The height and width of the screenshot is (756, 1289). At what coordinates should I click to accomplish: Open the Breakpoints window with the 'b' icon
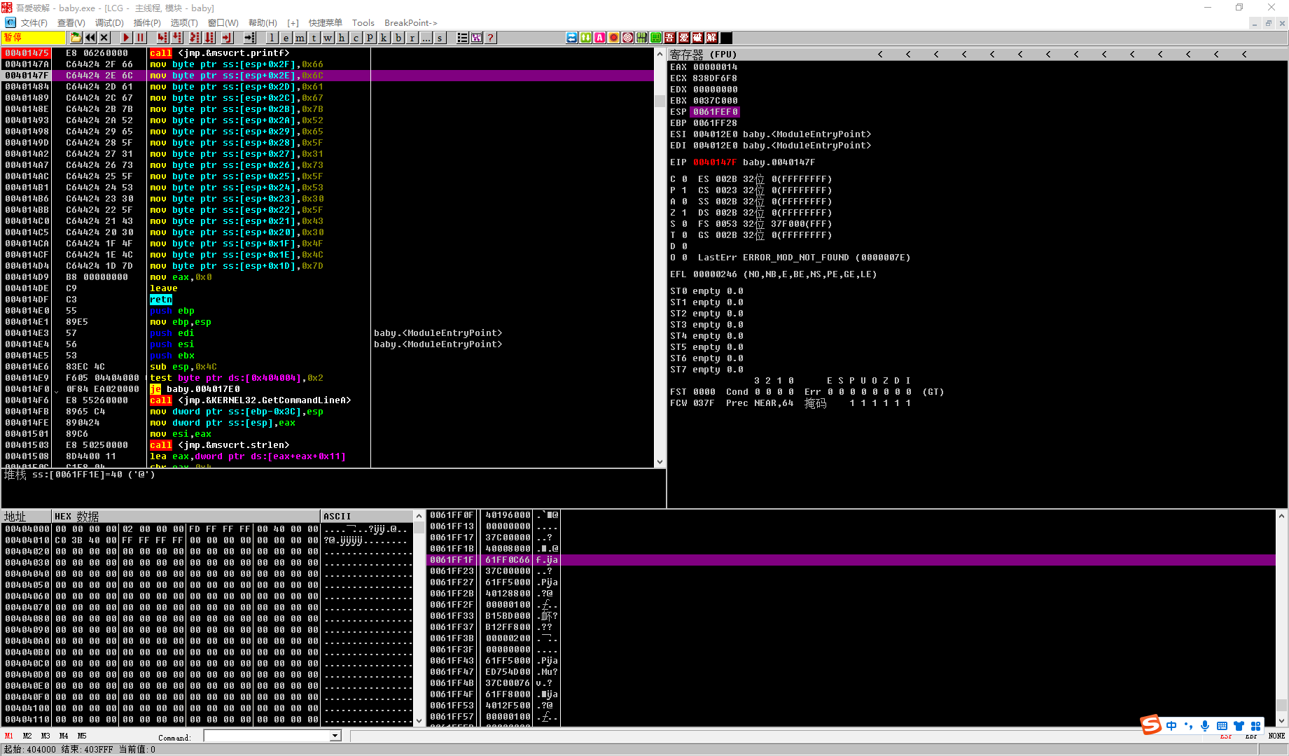[x=398, y=38]
